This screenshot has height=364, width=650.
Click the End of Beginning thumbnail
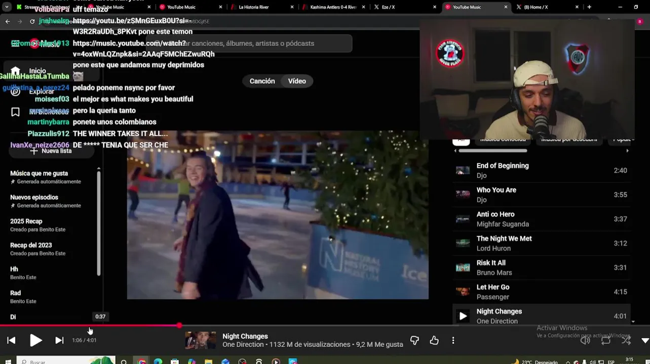[463, 170]
